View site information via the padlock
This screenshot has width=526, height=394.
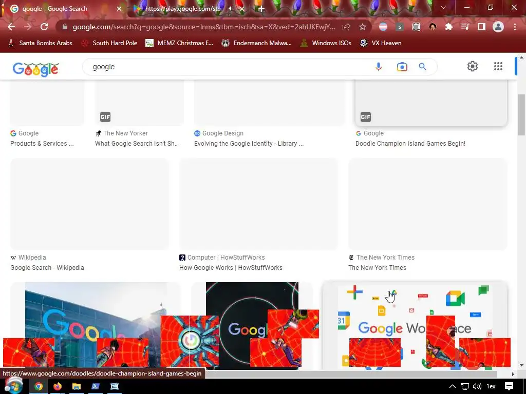(65, 27)
